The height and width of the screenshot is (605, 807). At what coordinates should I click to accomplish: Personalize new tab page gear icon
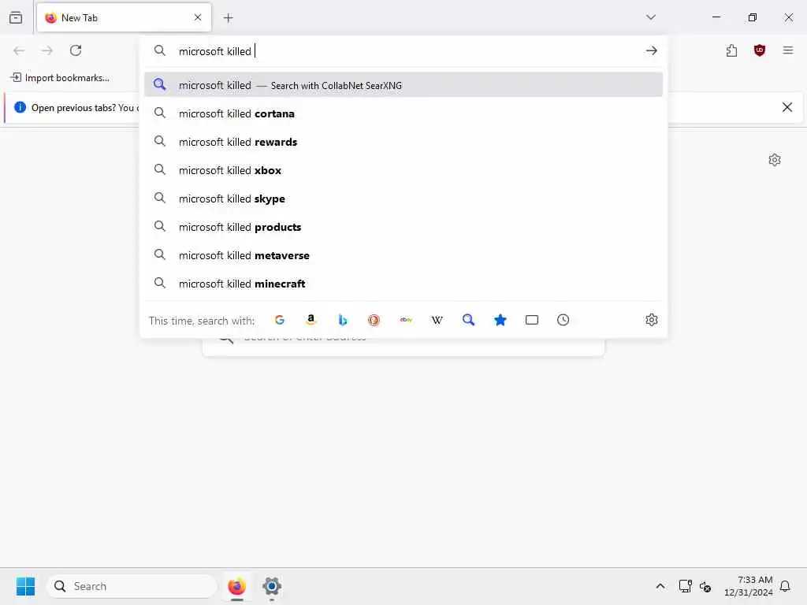coord(775,160)
